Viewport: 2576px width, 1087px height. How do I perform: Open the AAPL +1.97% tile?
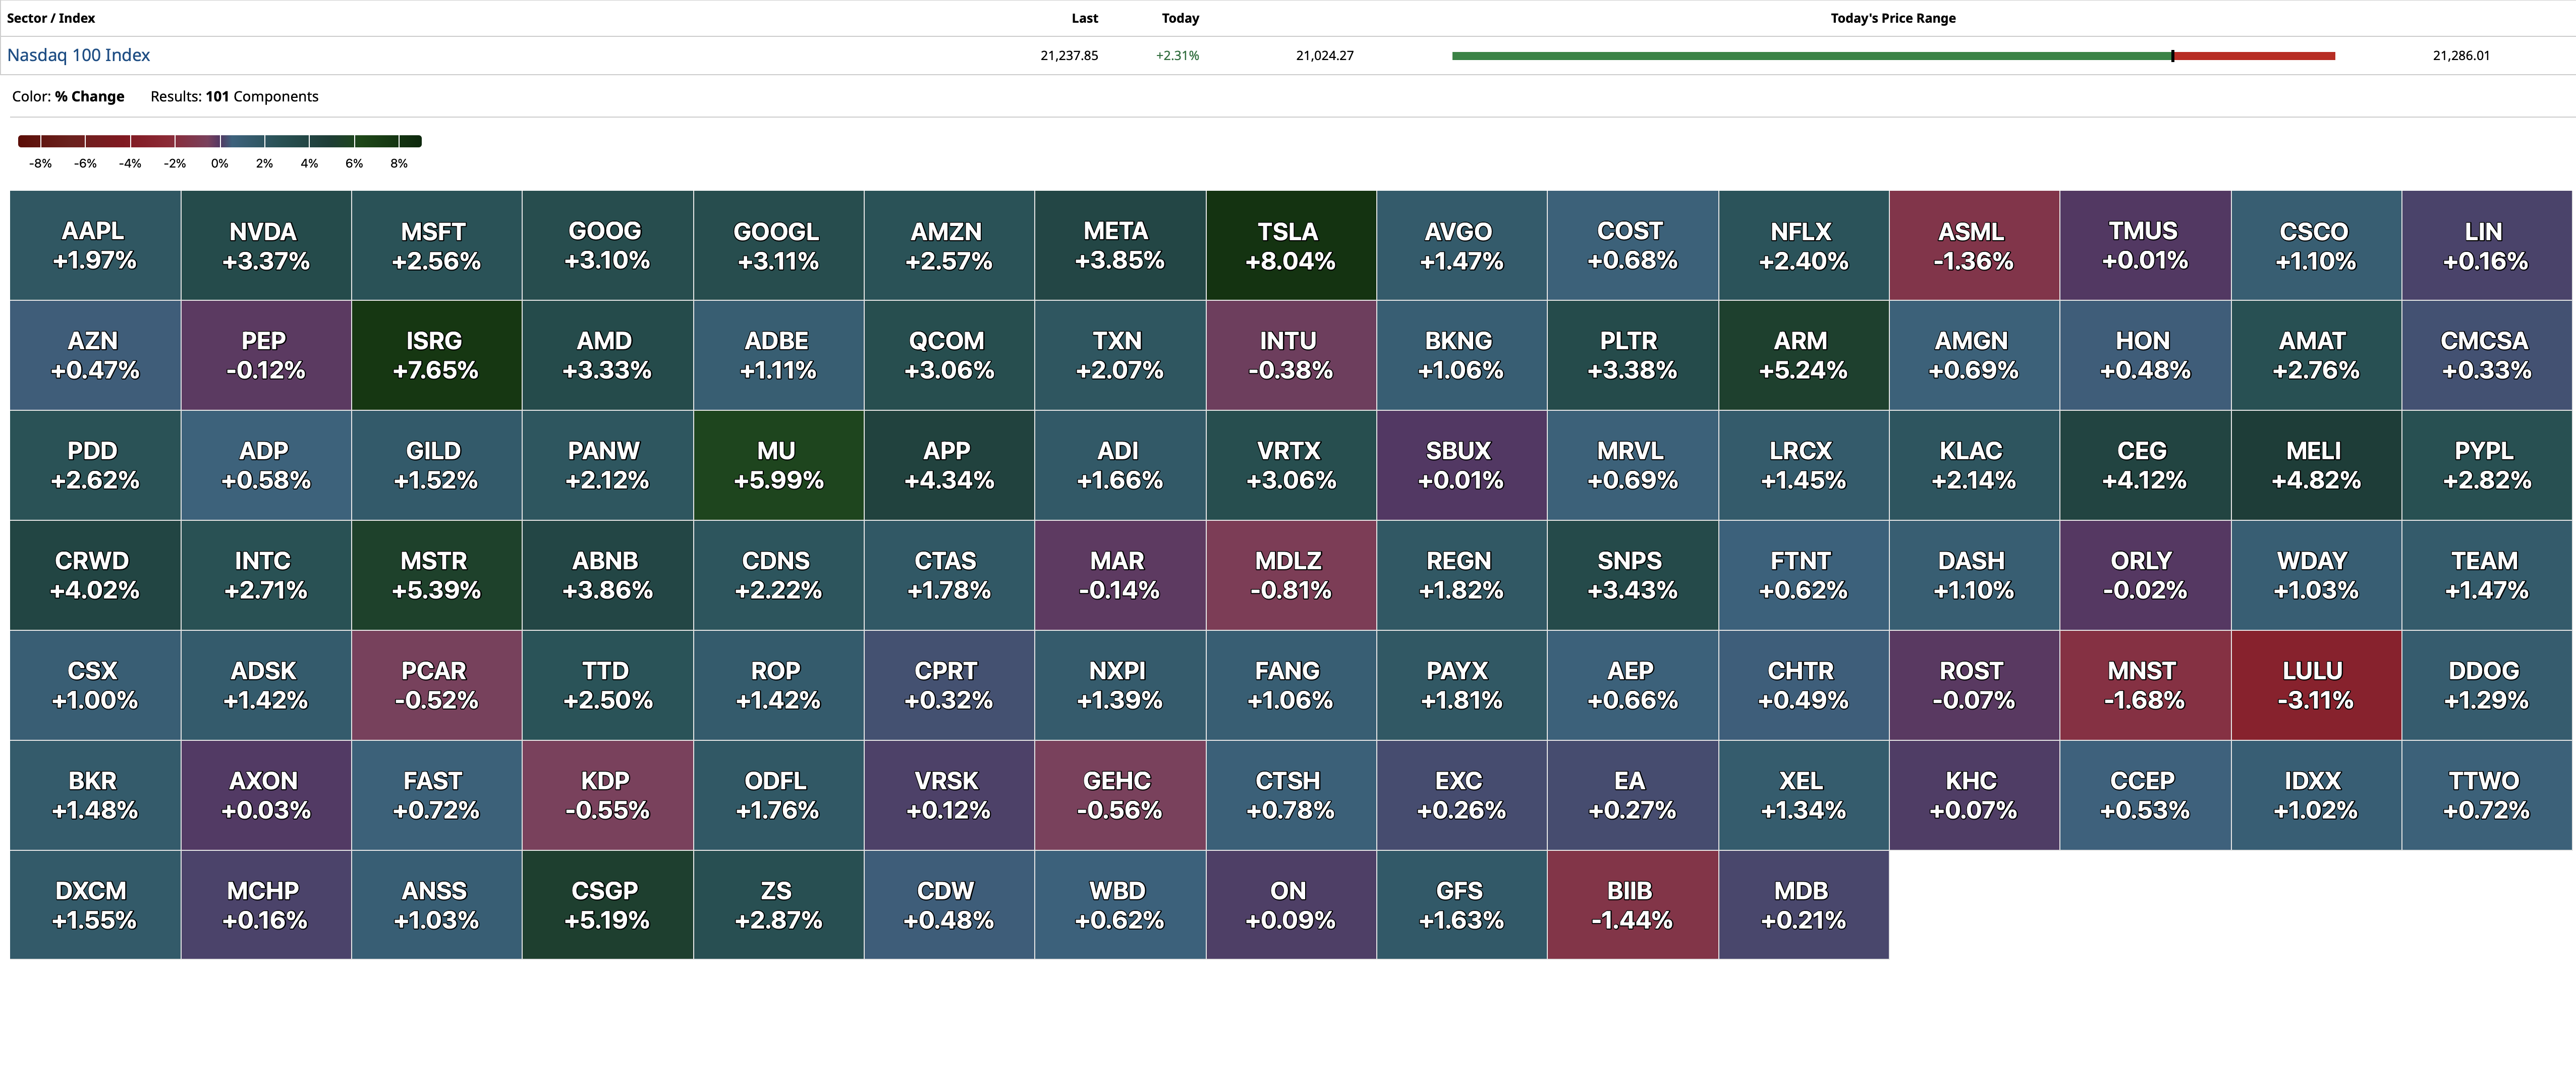click(94, 246)
